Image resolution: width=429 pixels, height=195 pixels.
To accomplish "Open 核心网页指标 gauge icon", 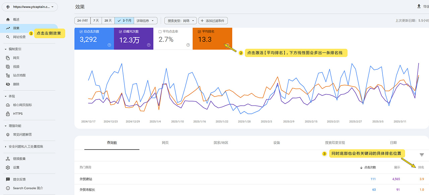I will (x=8, y=105).
